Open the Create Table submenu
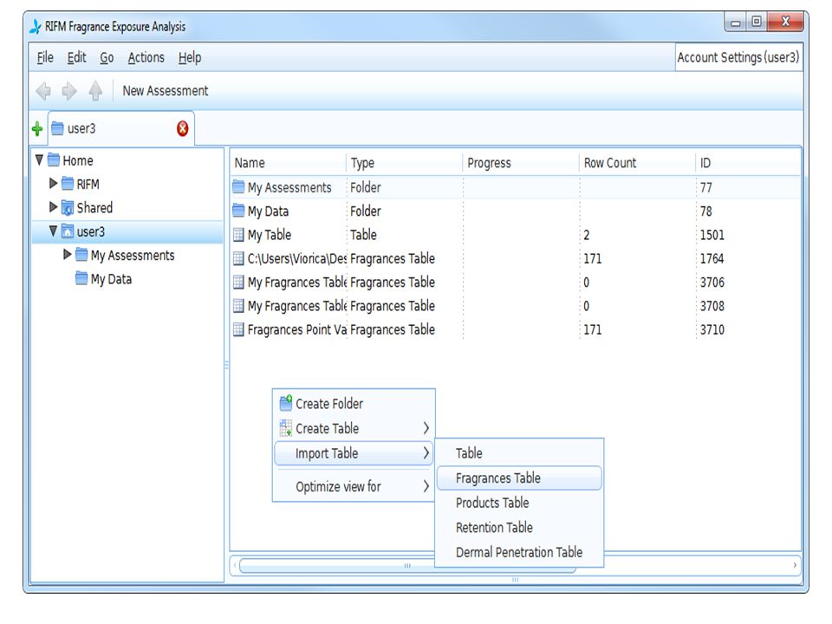 tap(354, 428)
